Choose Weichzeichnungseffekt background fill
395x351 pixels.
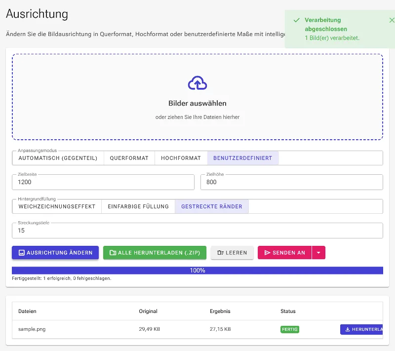click(57, 206)
